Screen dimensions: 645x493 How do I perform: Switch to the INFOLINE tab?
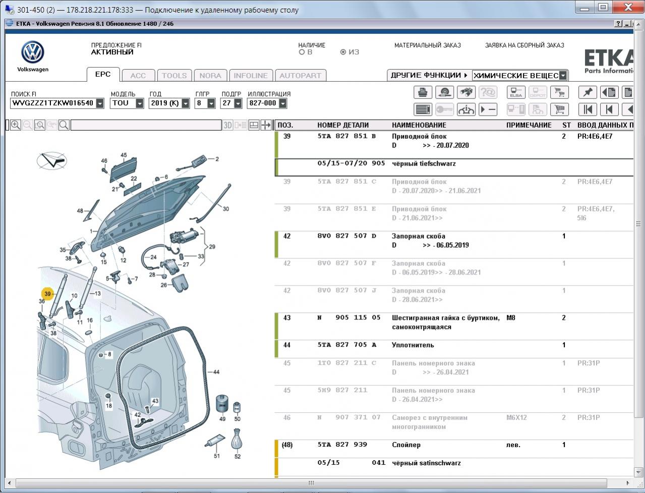click(x=251, y=76)
